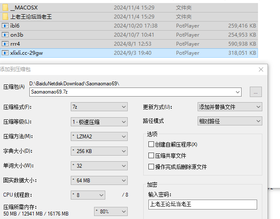Click the size 254,953 KB

[242, 35]
